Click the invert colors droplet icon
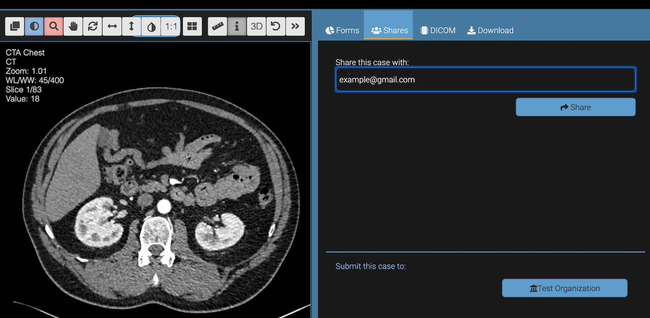Image resolution: width=650 pixels, height=318 pixels. tap(152, 27)
